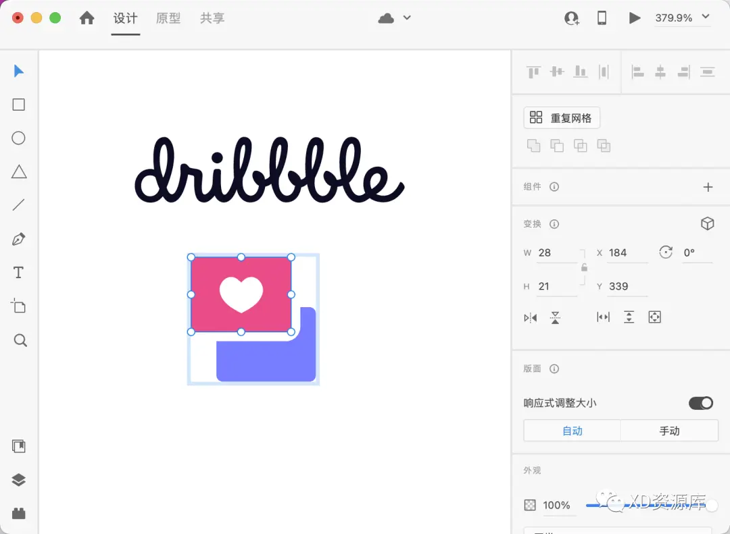Click the white heart shape
730x534 pixels.
[x=241, y=294]
